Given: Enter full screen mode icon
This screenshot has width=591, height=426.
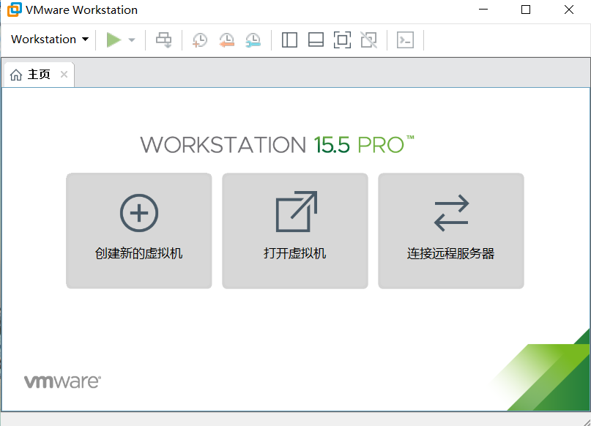Looking at the screenshot, I should click(342, 40).
